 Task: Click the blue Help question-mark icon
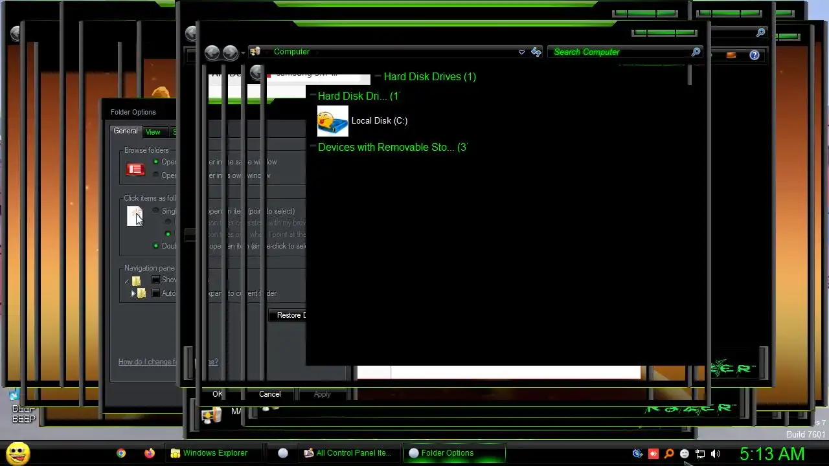tap(755, 55)
